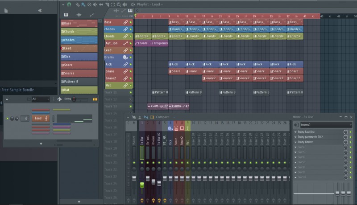The image size is (357, 205).
Task: Click the mixer track 6 kick icon
Action: [170, 128]
